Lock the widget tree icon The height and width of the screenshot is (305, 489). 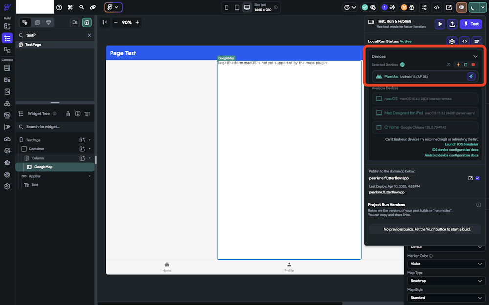point(68,114)
